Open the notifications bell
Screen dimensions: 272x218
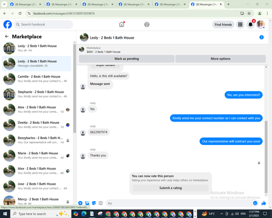[250, 25]
